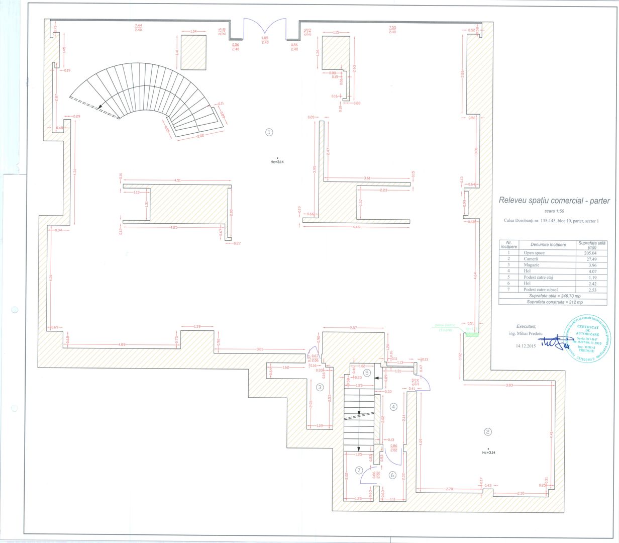
Task: Click the round blue authorization certificate stamp
Action: point(586,338)
